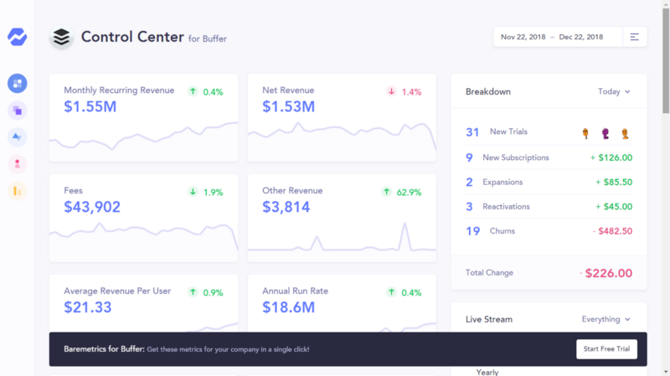Select the Expansions breakdown row
Screen dimensions: 670x376
pyautogui.click(x=549, y=182)
